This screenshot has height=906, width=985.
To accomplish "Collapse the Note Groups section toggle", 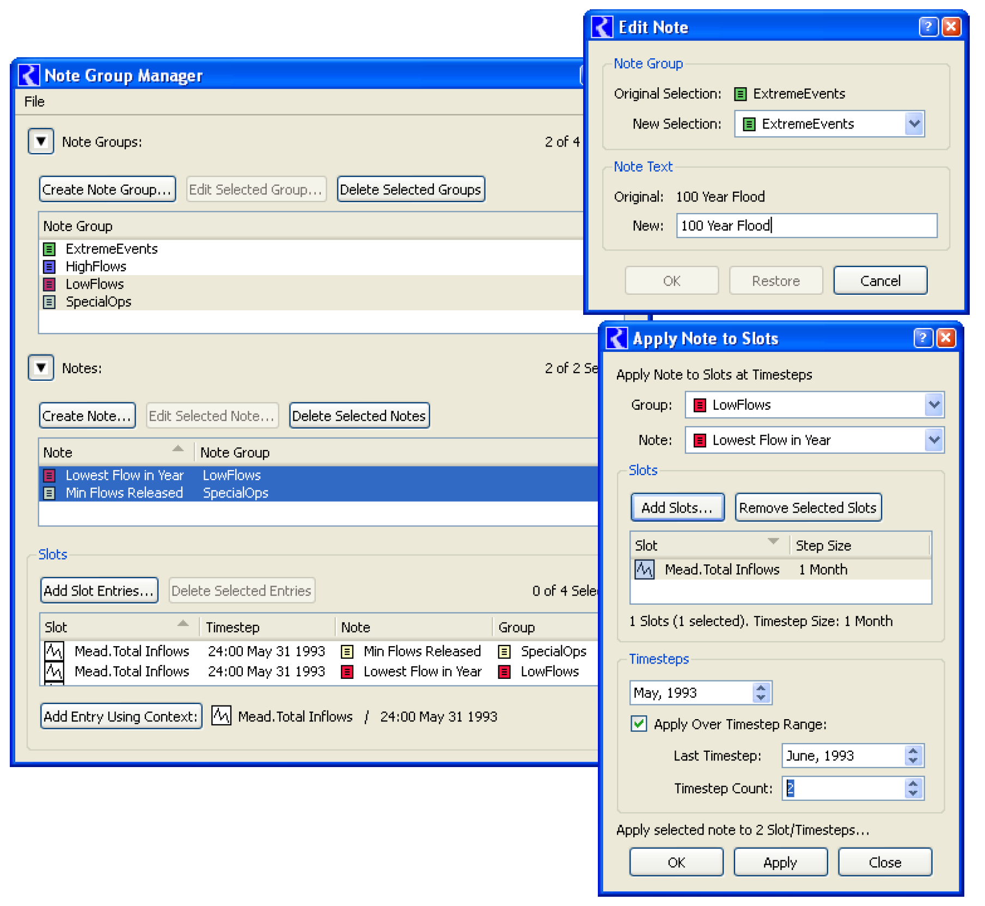I will tap(41, 142).
